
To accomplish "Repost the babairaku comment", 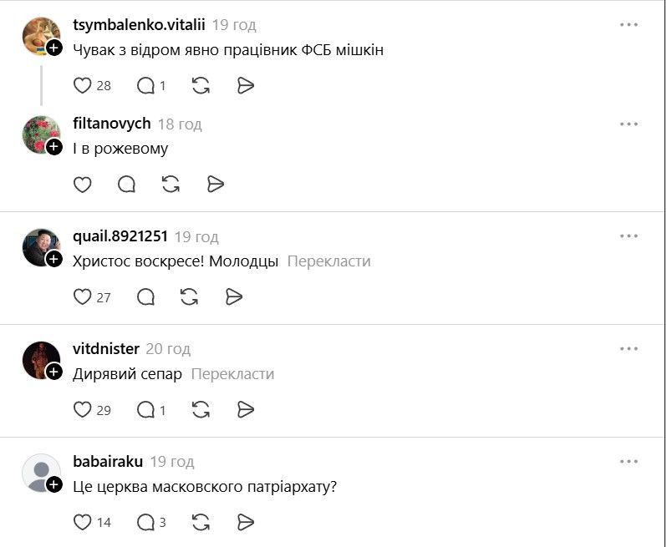I will tap(201, 522).
